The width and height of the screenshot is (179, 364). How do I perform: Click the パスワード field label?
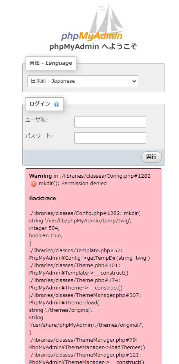click(x=39, y=136)
